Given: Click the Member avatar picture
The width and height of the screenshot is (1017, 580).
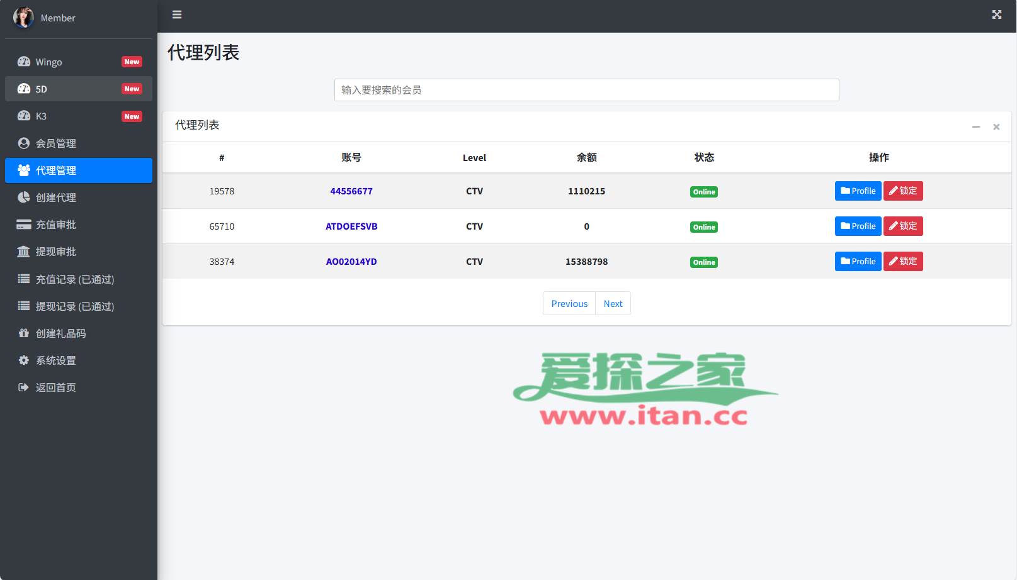Looking at the screenshot, I should click(x=23, y=18).
